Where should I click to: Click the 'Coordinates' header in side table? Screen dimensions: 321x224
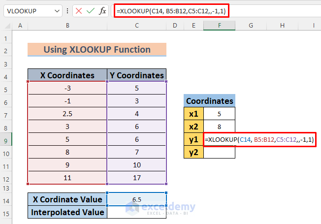(x=209, y=101)
